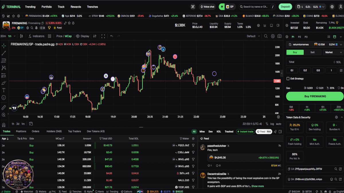
Task: Go to the Portfolio menu
Action: [47, 7]
